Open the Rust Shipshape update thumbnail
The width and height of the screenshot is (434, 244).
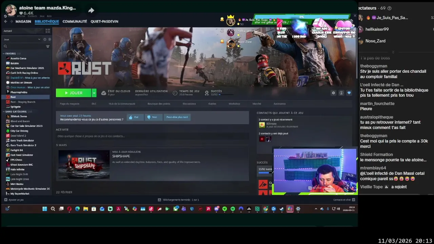[x=84, y=164]
